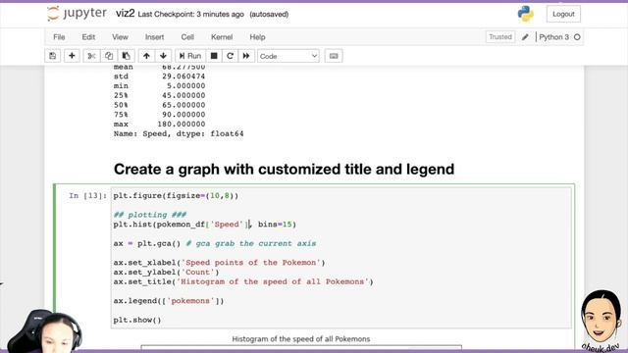Open the Cell menu

[187, 37]
